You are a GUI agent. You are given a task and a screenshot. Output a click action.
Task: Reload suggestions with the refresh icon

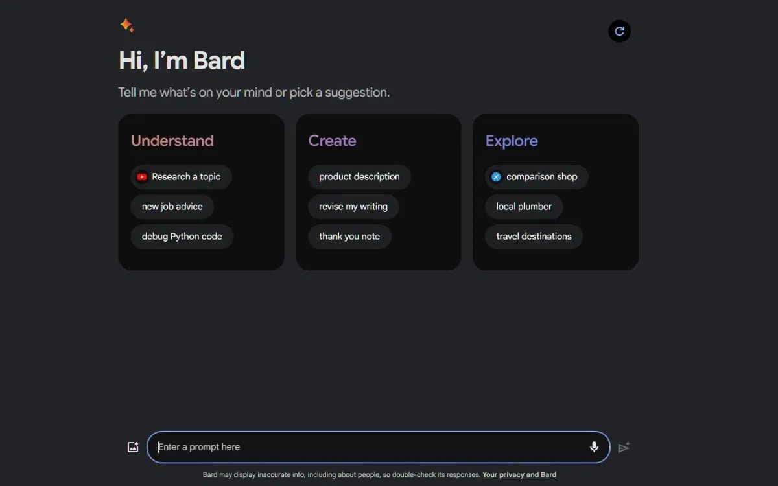(x=619, y=30)
